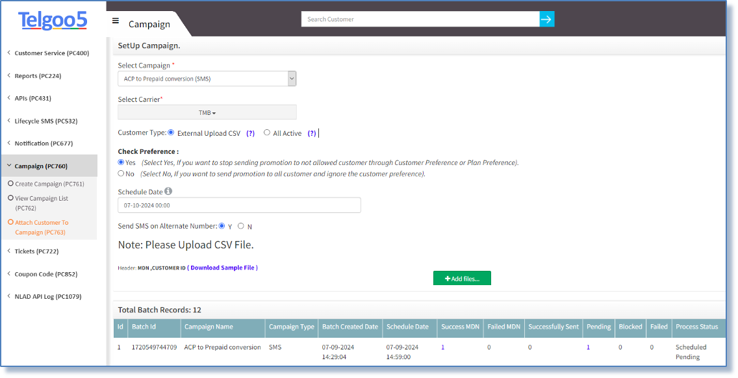Image resolution: width=738 pixels, height=378 pixels.
Task: Collapse Campaign (PC760) menu
Action: pos(49,166)
